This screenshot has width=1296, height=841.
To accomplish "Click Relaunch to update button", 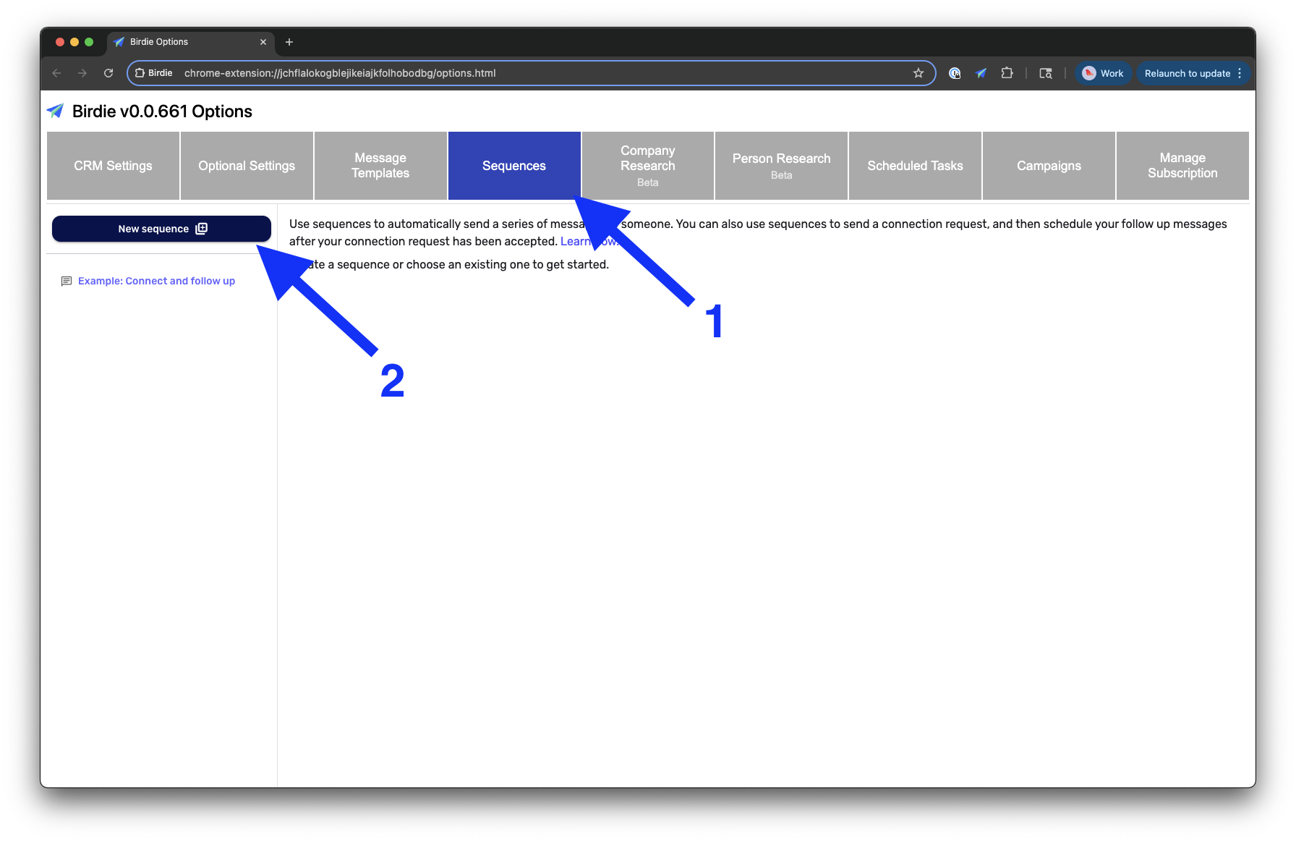I will (x=1187, y=73).
